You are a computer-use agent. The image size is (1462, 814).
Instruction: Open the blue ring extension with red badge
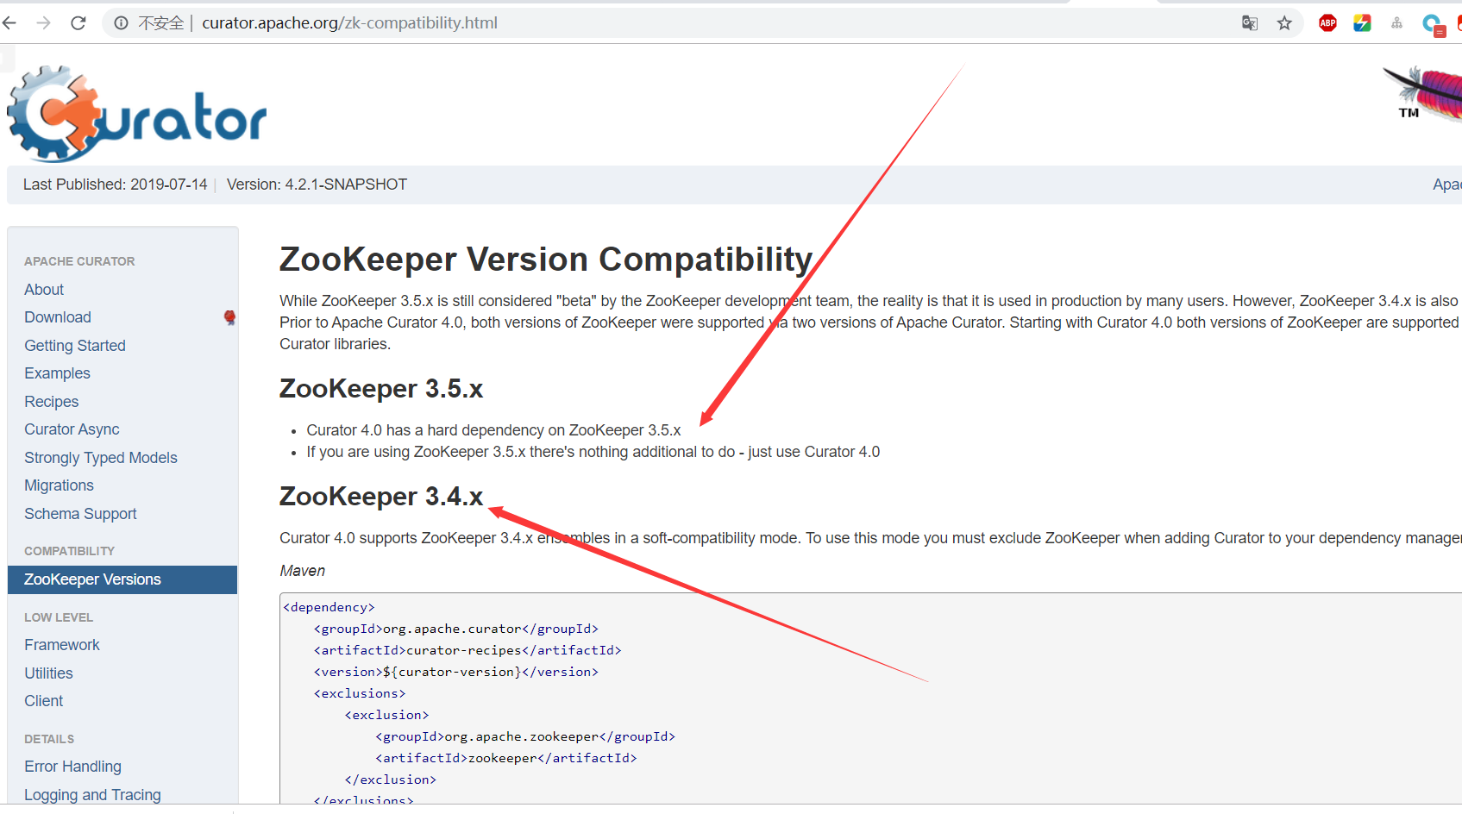1433,24
